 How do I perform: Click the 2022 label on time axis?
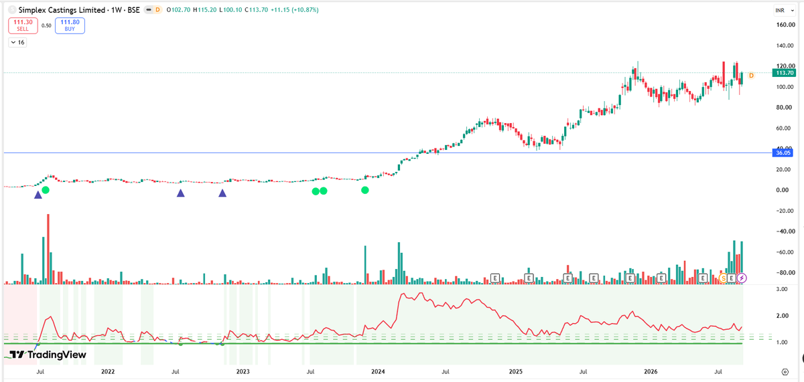click(108, 371)
